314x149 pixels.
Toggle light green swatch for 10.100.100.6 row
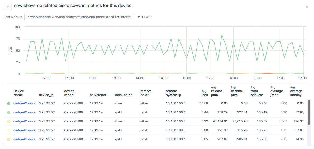9,113
